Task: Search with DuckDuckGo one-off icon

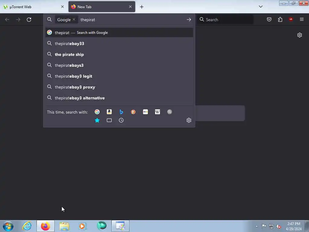Action: point(133,112)
